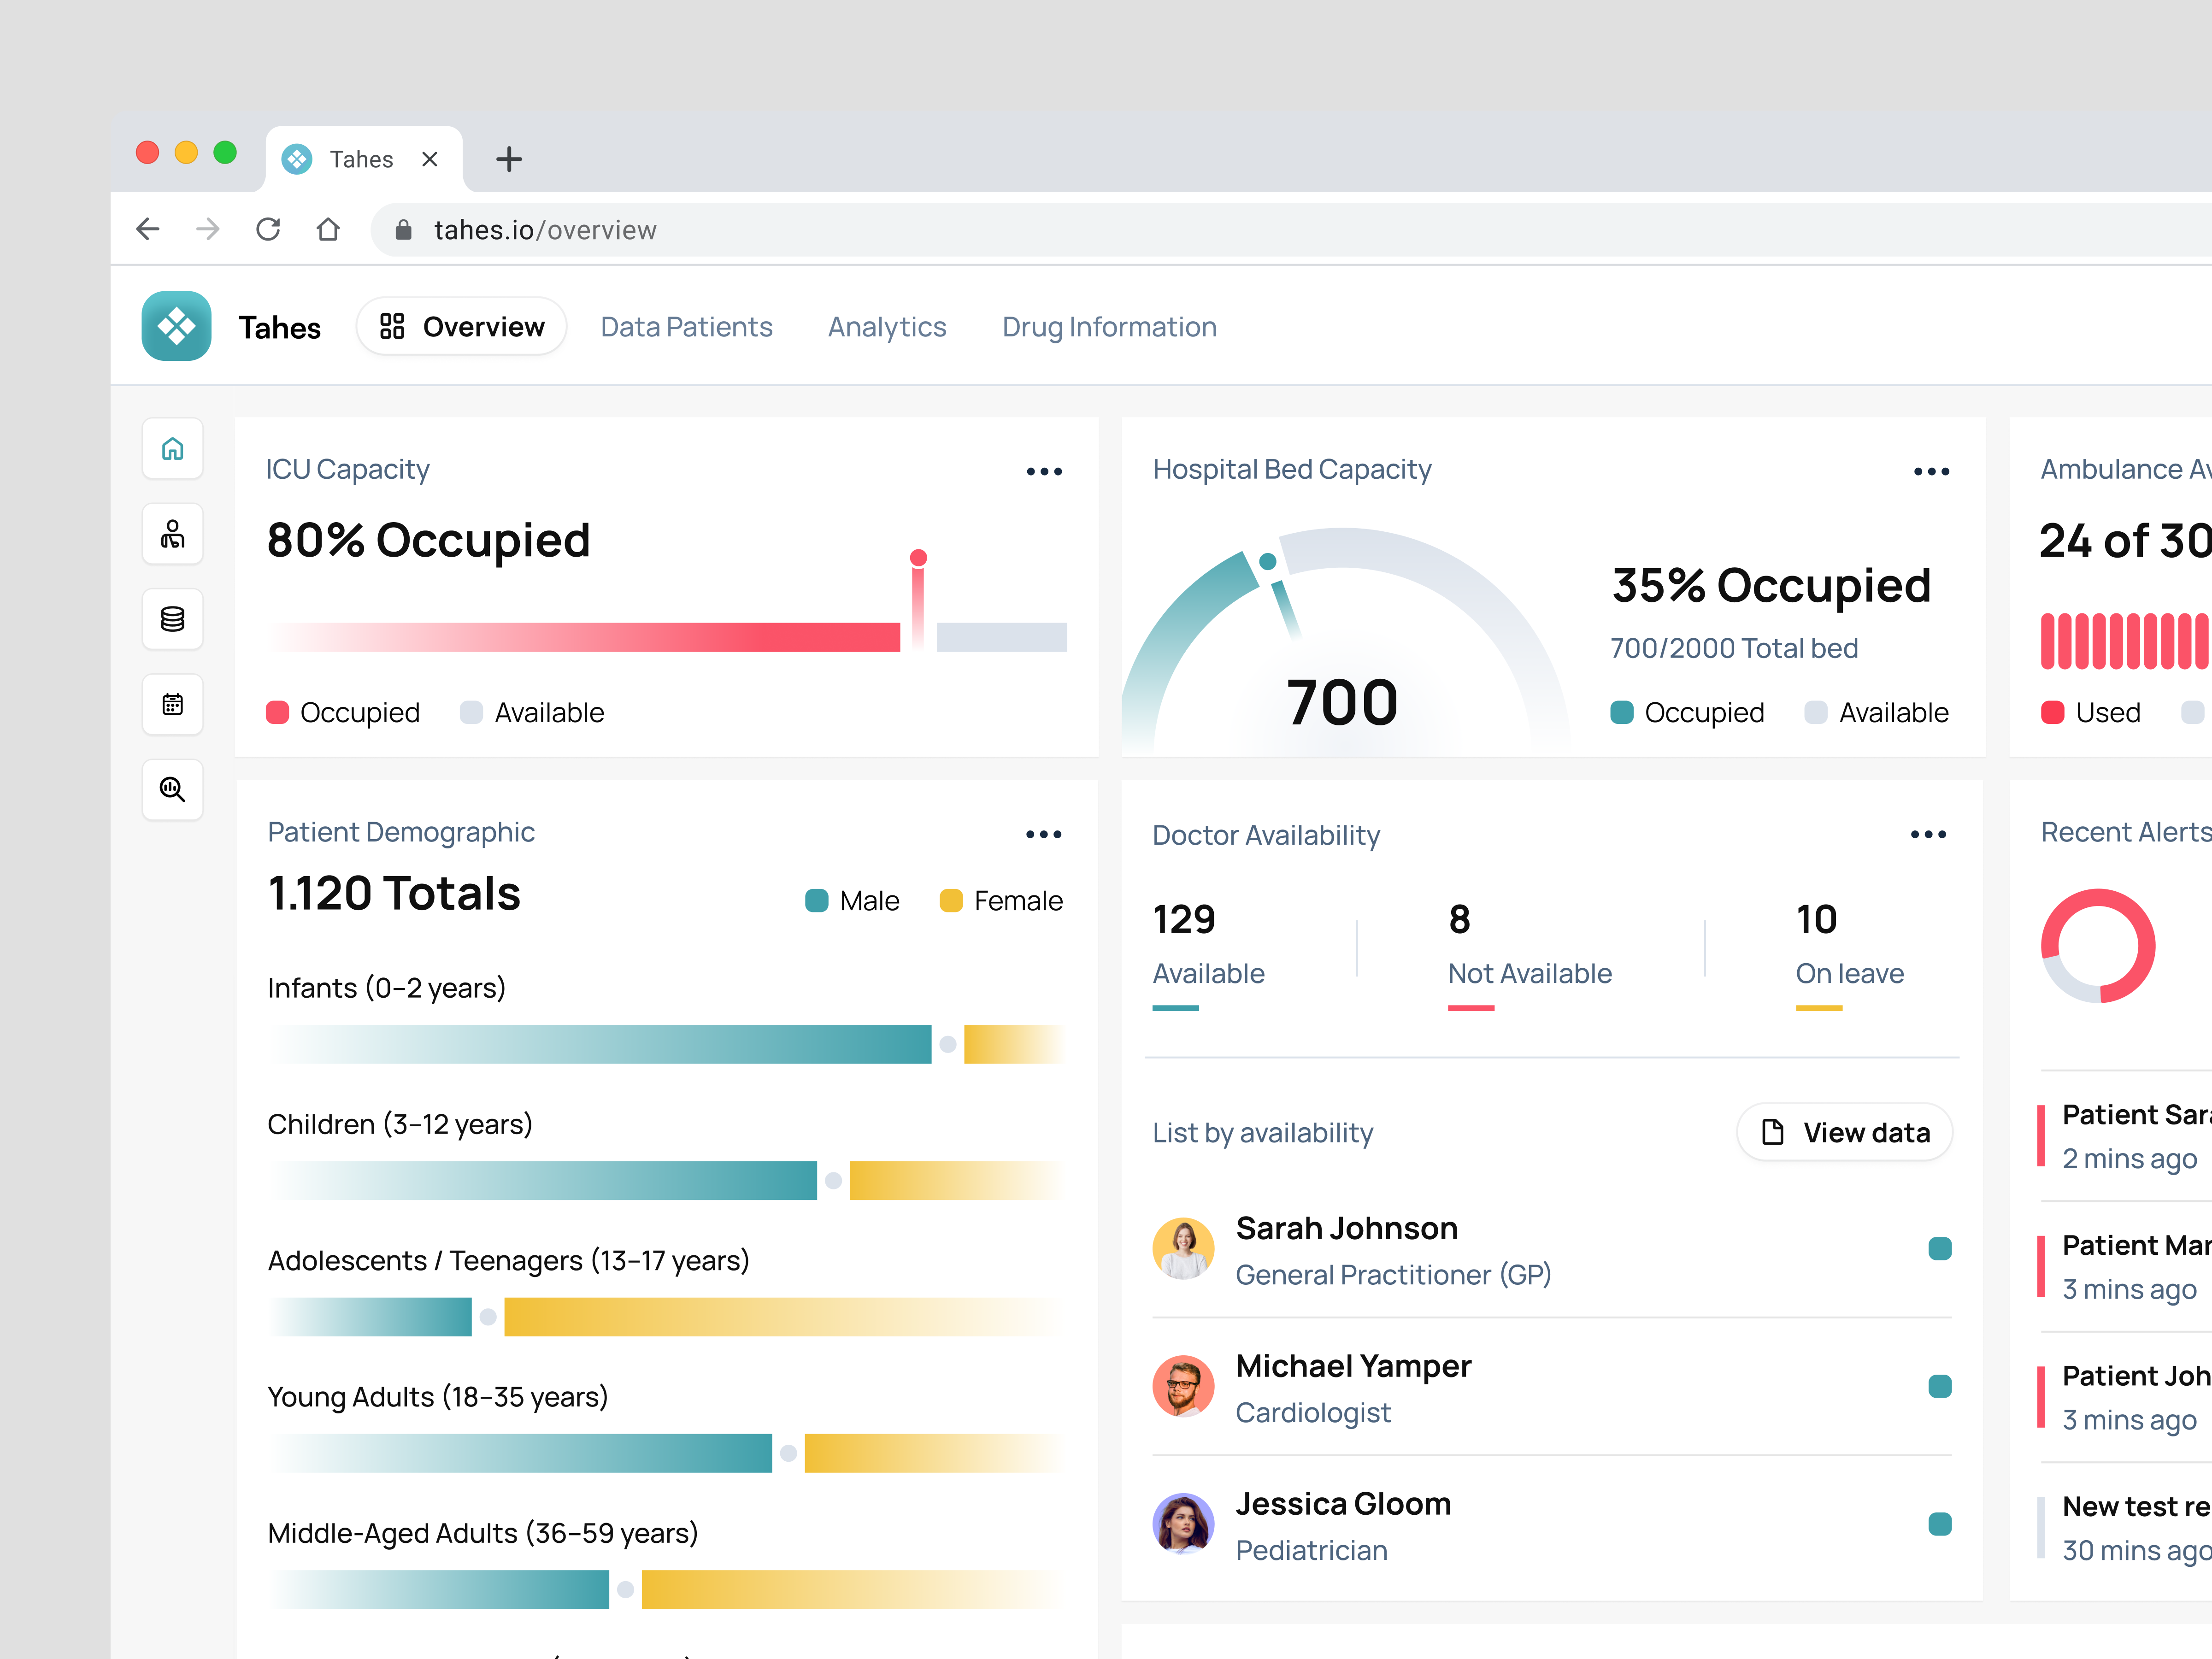Switch to the Analytics tab
2212x1659 pixels.
click(x=886, y=326)
